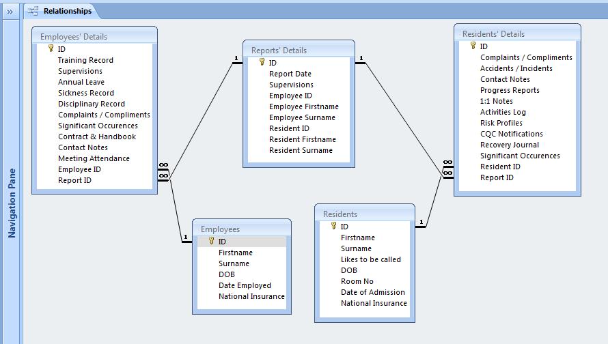Screen dimensions: 608x344
Task: Select the Room No field
Action: click(357, 281)
